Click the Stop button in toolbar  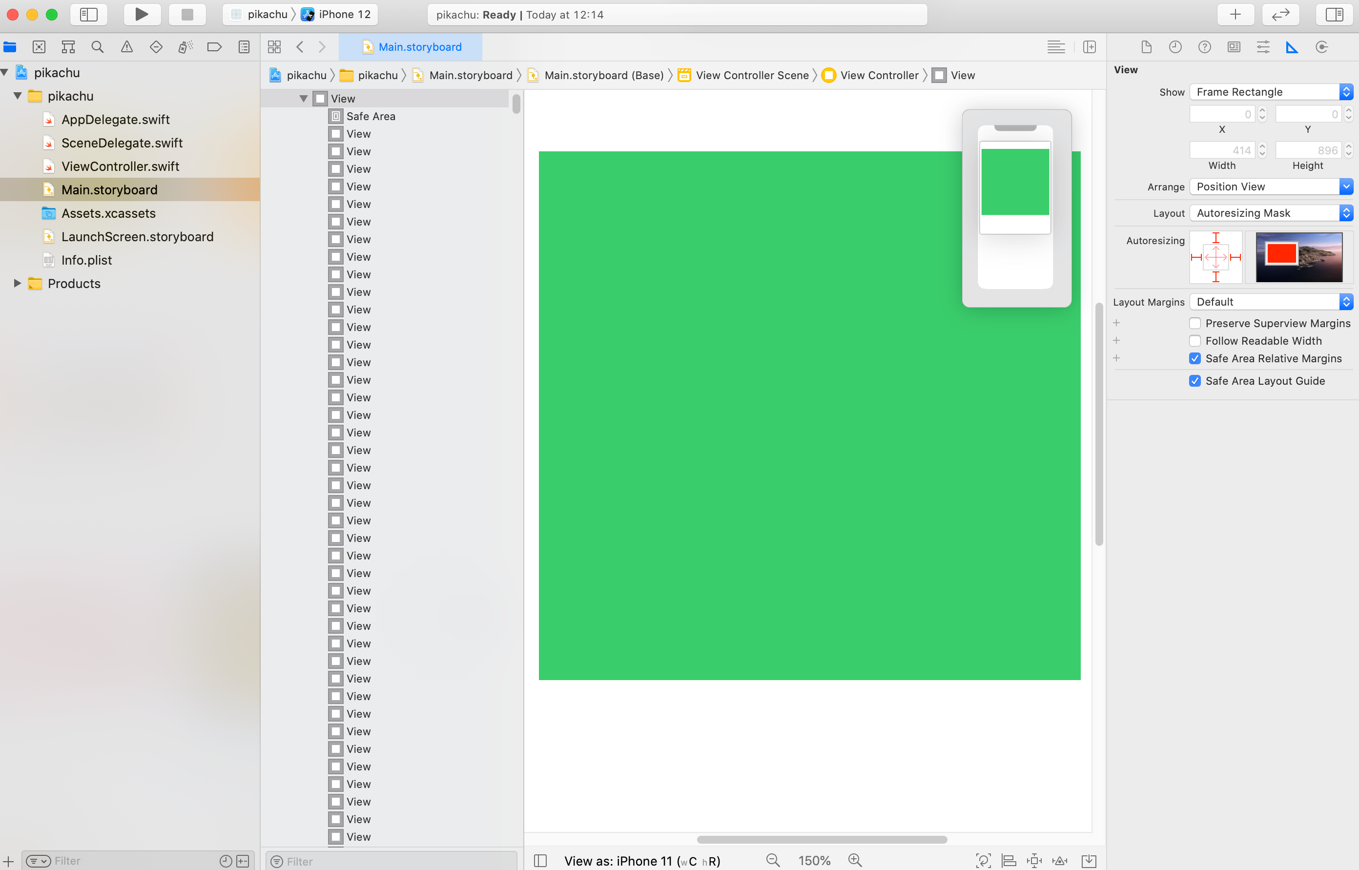pos(187,15)
